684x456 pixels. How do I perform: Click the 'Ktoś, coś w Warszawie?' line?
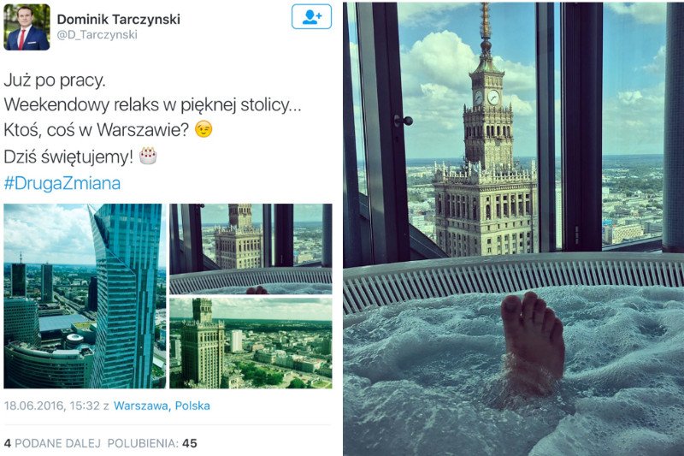[x=96, y=130]
